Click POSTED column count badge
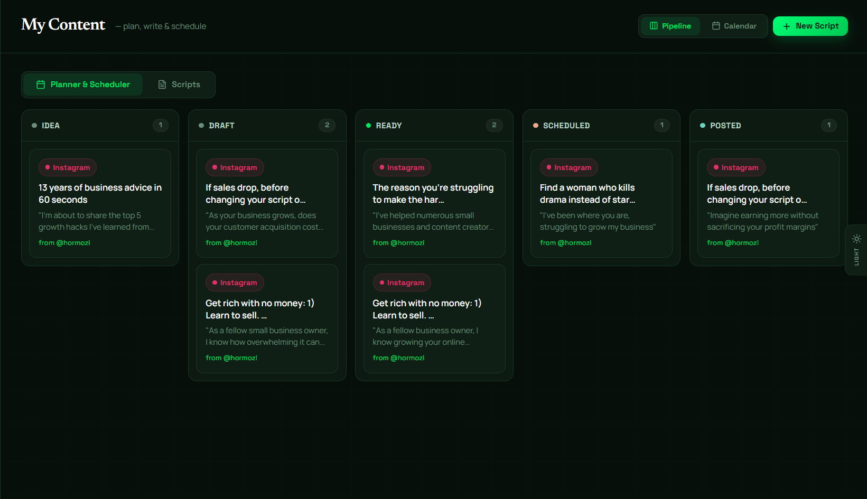 click(x=829, y=125)
